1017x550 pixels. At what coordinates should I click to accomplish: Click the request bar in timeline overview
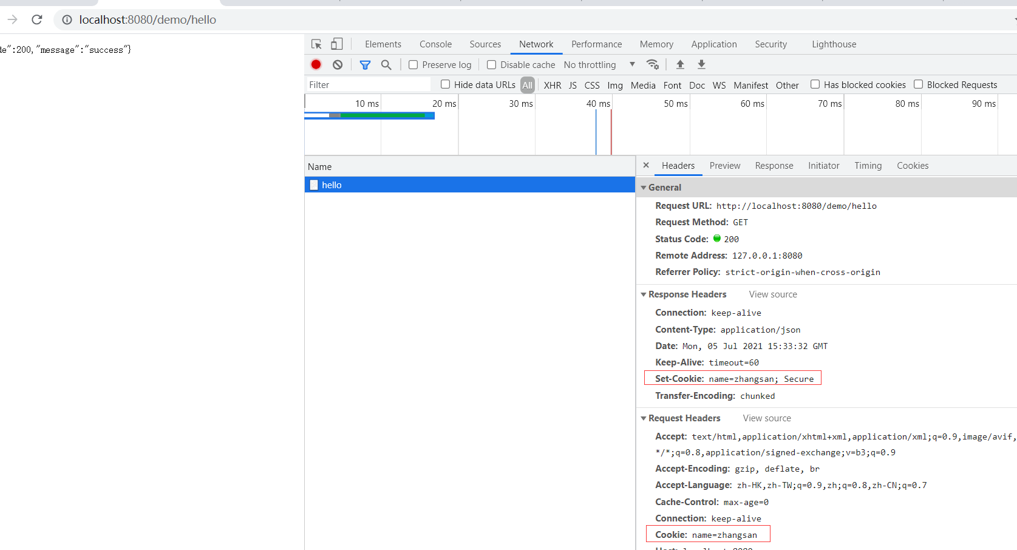[x=370, y=115]
